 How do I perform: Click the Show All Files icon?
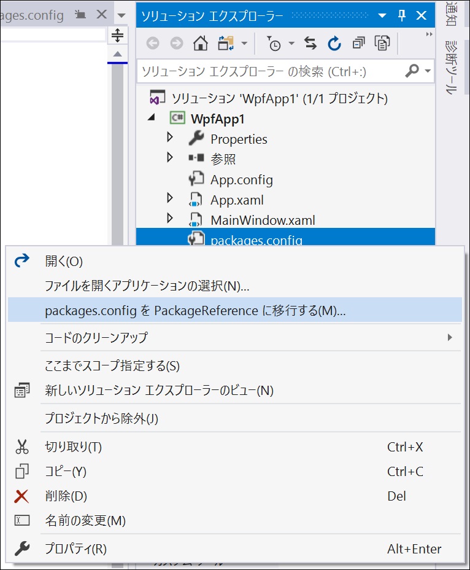pyautogui.click(x=382, y=44)
